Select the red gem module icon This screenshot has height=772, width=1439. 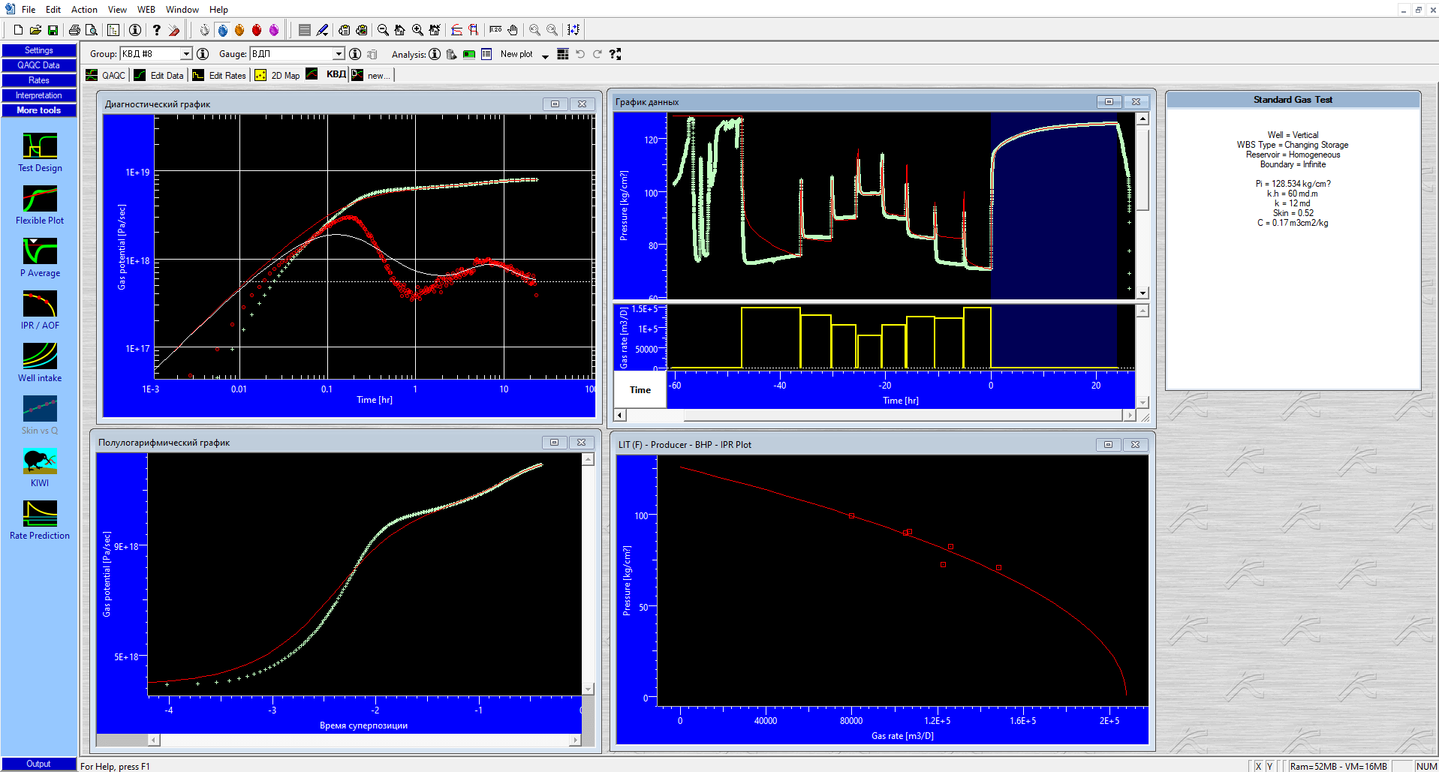point(257,30)
